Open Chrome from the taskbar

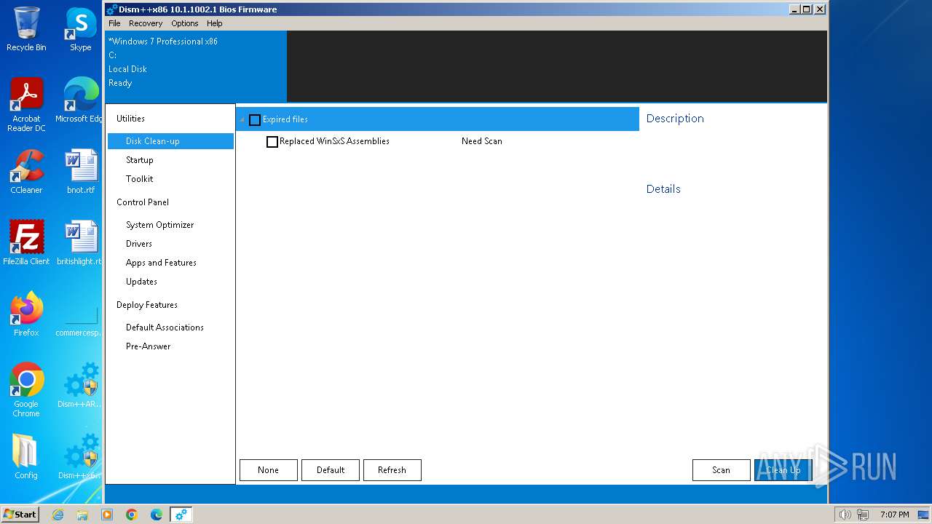point(132,515)
